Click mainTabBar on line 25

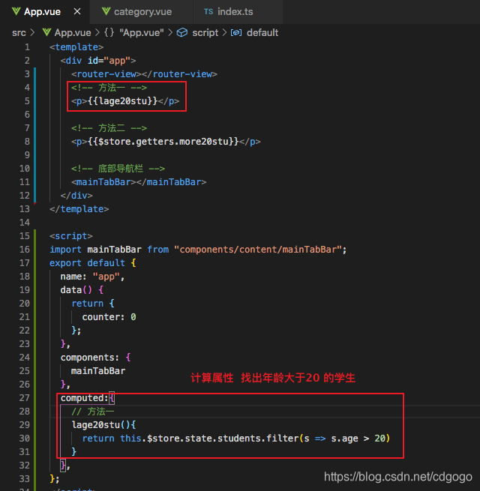(98, 371)
